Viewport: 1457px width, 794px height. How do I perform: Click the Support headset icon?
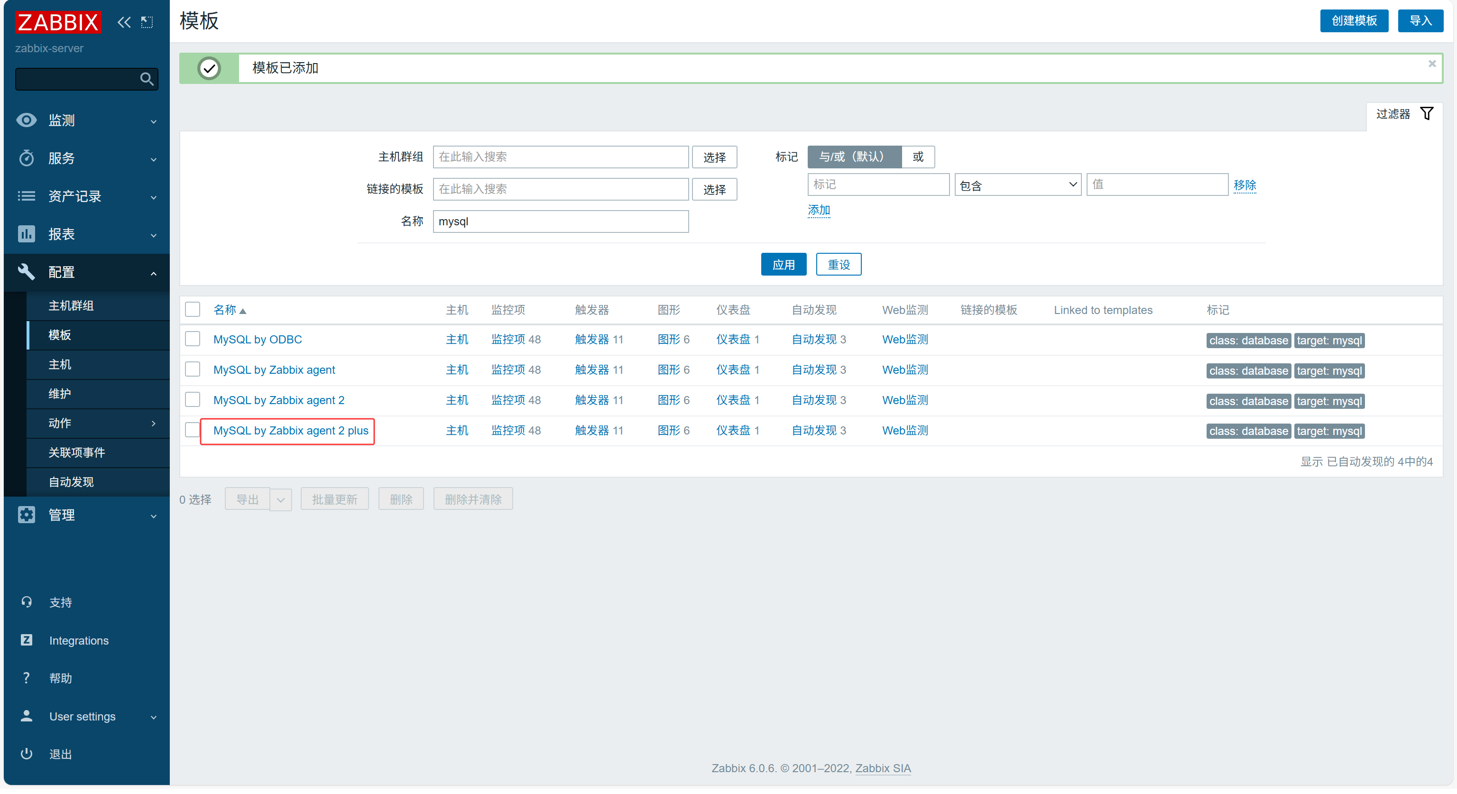tap(26, 602)
